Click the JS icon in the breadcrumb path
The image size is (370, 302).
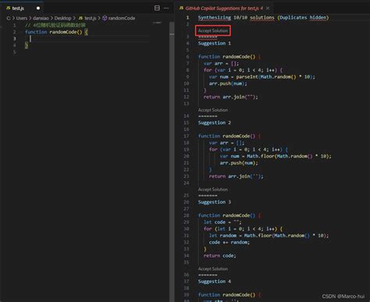pyautogui.click(x=80, y=18)
